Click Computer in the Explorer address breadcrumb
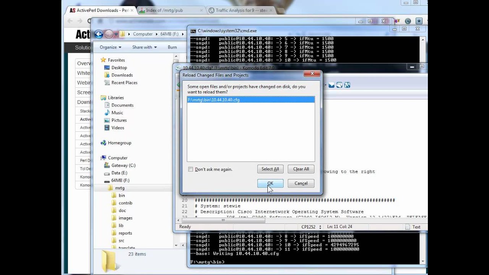The height and width of the screenshot is (275, 489). (143, 34)
